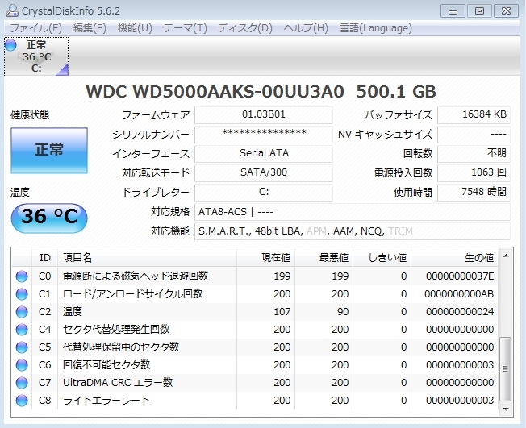Click the 最悪値 column header

click(x=324, y=258)
